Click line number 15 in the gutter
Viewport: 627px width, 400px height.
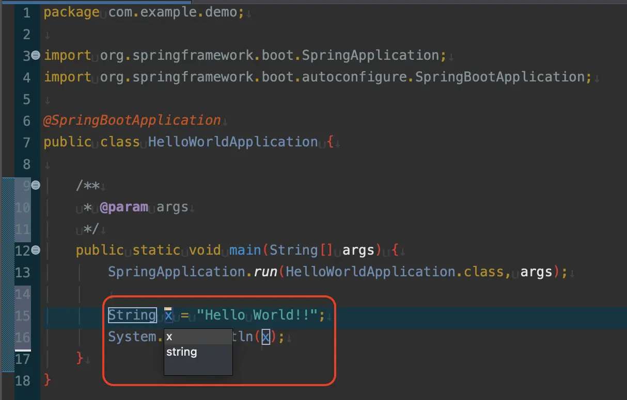tap(23, 315)
